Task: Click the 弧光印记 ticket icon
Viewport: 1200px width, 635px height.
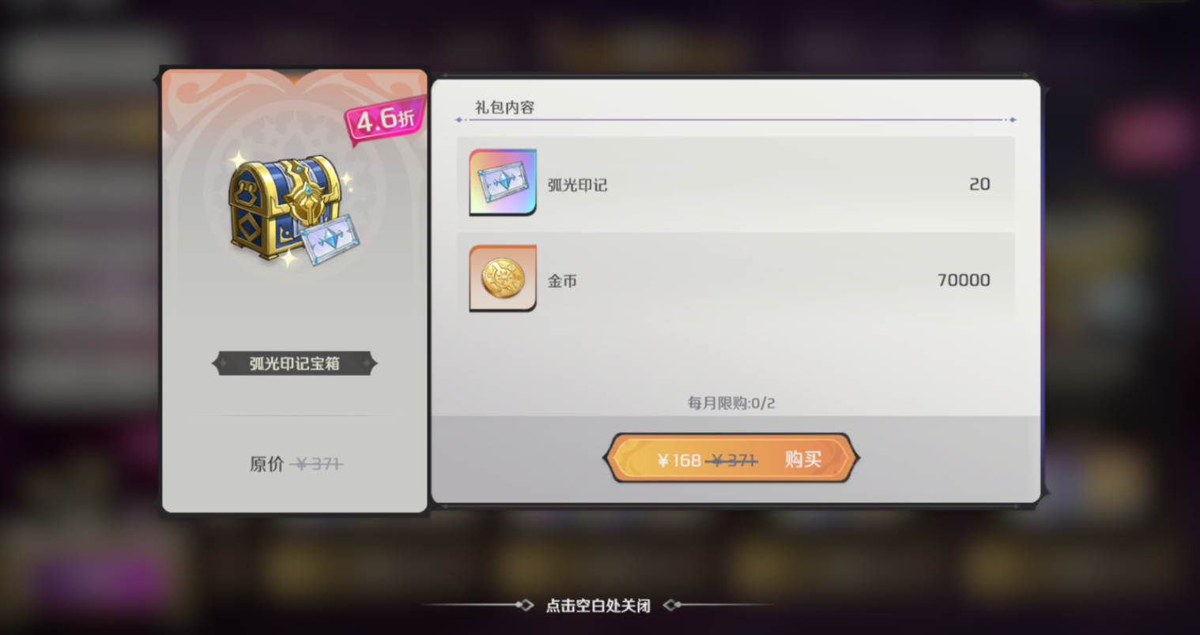Action: pyautogui.click(x=503, y=182)
